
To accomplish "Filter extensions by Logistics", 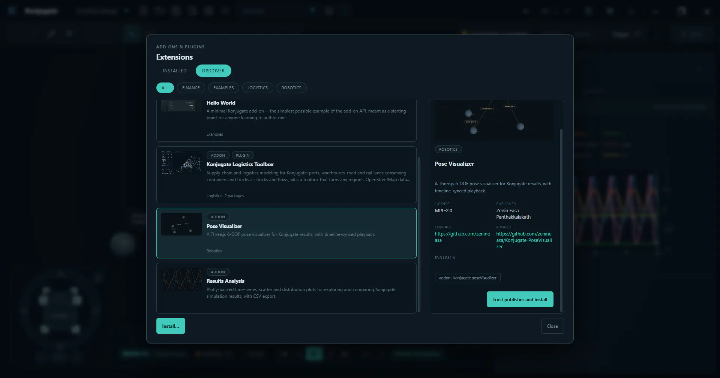I will pyautogui.click(x=258, y=88).
